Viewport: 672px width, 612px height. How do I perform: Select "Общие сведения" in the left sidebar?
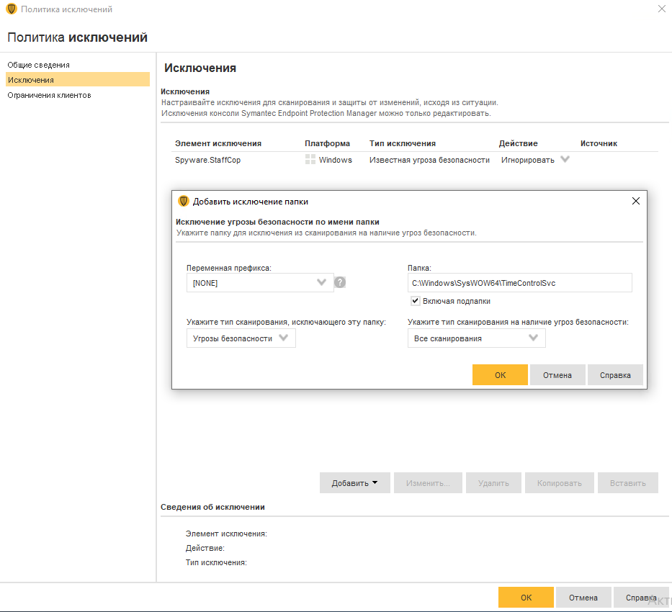coord(38,65)
